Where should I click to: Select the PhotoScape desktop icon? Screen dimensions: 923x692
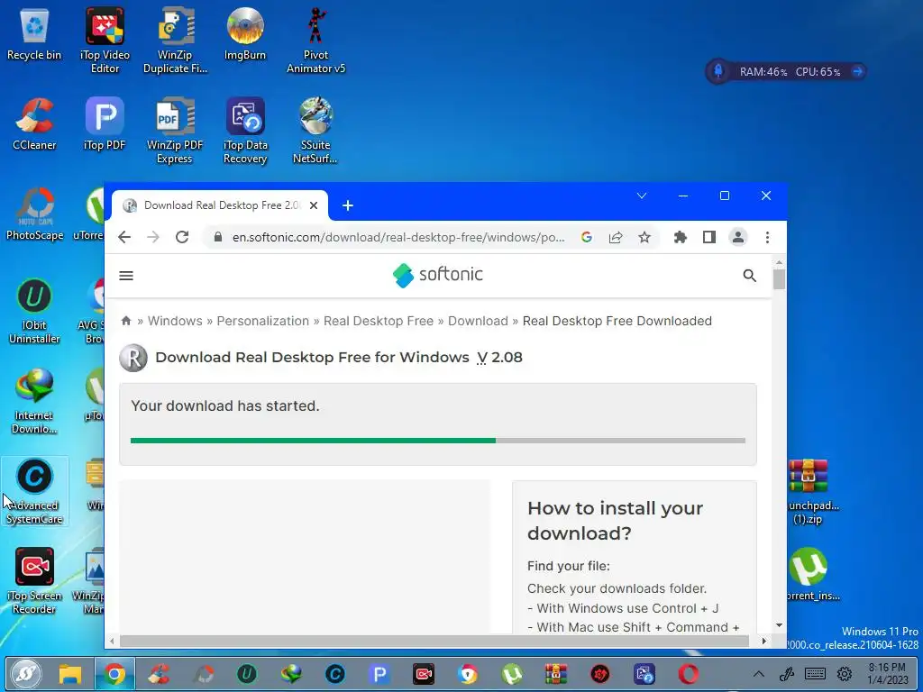[34, 214]
